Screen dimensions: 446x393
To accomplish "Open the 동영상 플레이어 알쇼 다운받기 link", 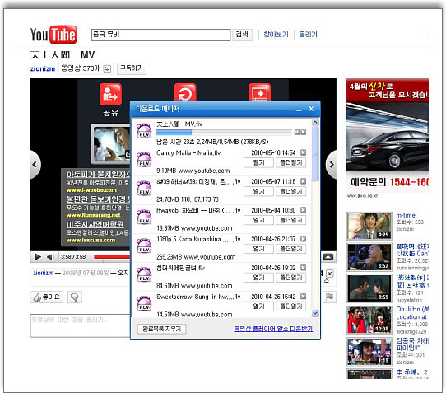I will click(273, 329).
